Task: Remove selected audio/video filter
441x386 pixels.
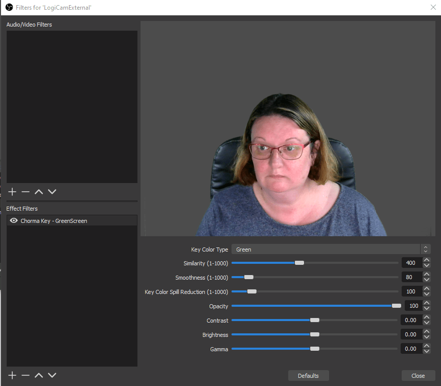Action: pyautogui.click(x=26, y=192)
